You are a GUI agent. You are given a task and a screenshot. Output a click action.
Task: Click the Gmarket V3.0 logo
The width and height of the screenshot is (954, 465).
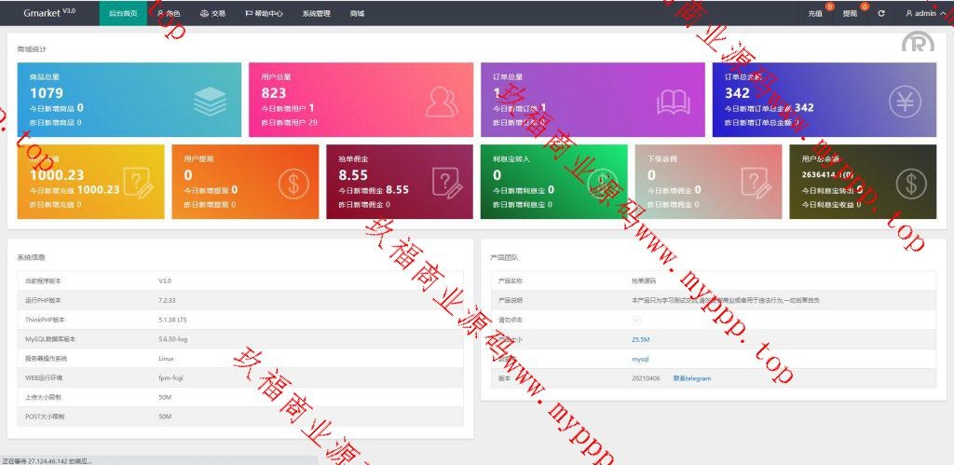(49, 13)
